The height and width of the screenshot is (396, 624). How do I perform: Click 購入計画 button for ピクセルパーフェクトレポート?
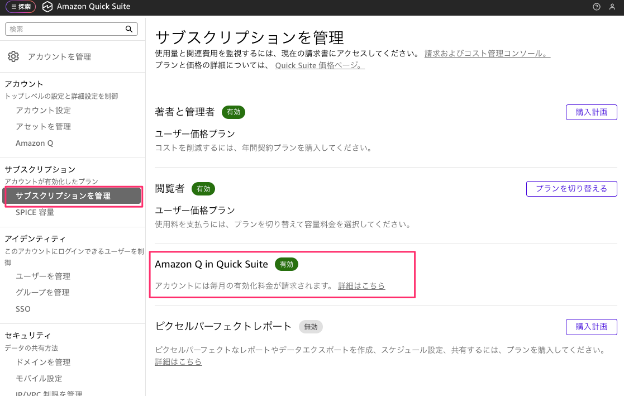point(592,327)
